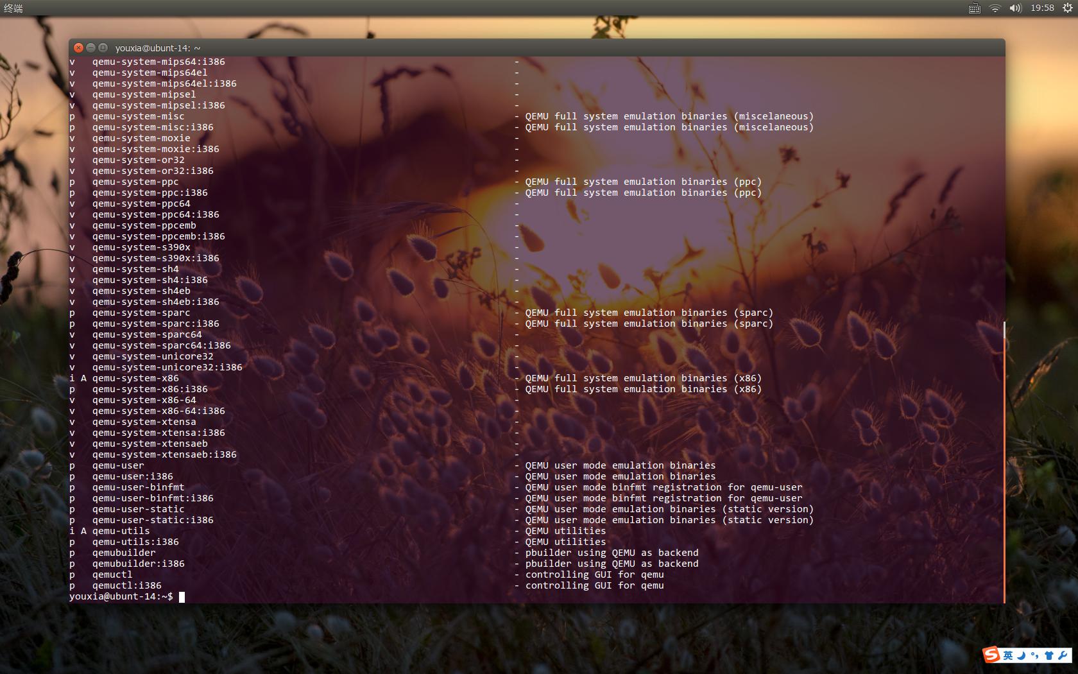
Task: Open the 终端 menu in the top bar
Action: pyautogui.click(x=13, y=8)
